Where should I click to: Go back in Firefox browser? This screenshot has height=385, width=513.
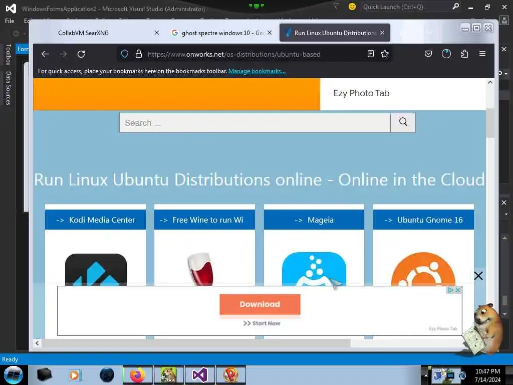[x=45, y=54]
